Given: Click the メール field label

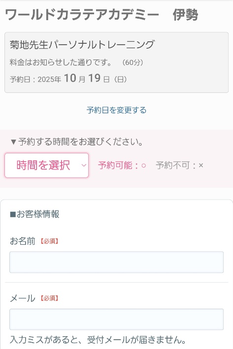Looking at the screenshot, I should [23, 298].
